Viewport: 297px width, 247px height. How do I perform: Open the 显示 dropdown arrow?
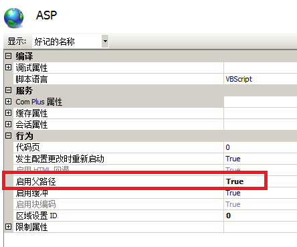[x=105, y=42]
